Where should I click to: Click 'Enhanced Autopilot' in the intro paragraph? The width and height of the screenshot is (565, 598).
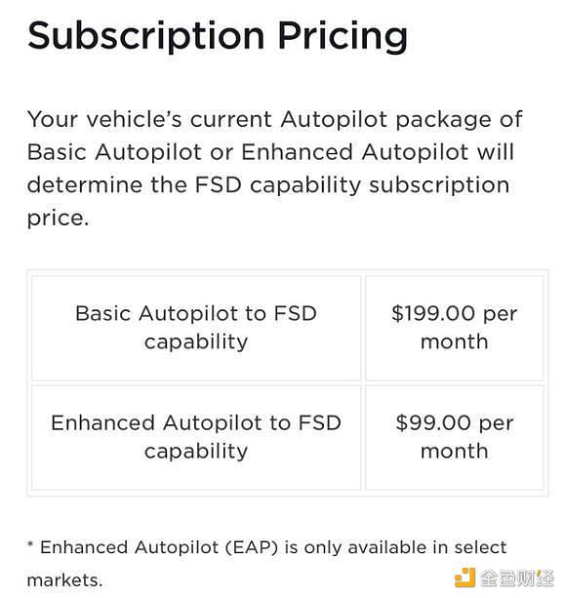coord(355,152)
